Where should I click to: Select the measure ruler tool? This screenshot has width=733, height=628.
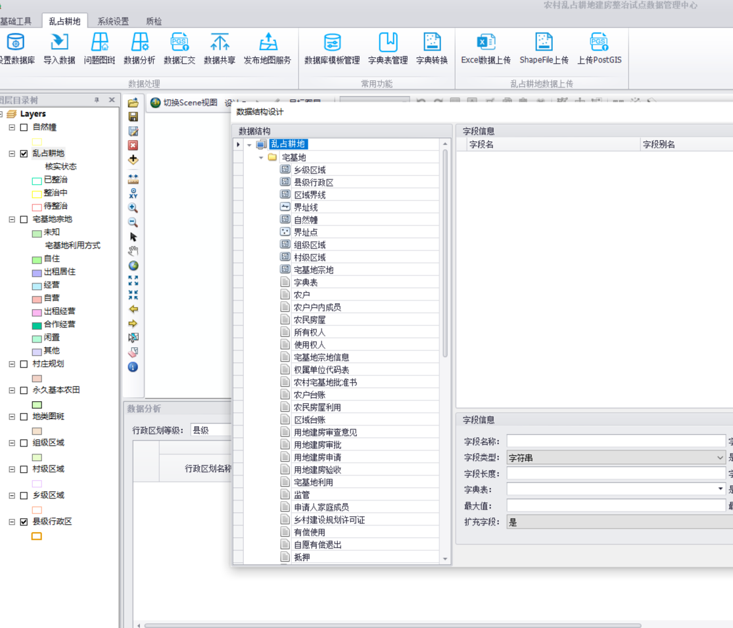pyautogui.click(x=133, y=179)
